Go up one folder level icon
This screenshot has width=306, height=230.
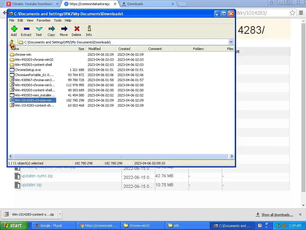[12, 42]
